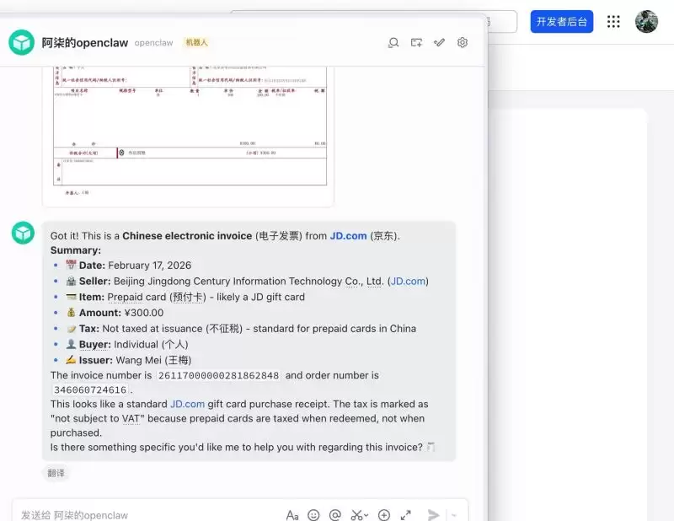Expand the message input editor
Screen dimensions: 674x521
406,515
